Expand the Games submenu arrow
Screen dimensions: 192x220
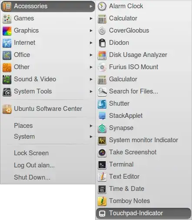coord(91,18)
